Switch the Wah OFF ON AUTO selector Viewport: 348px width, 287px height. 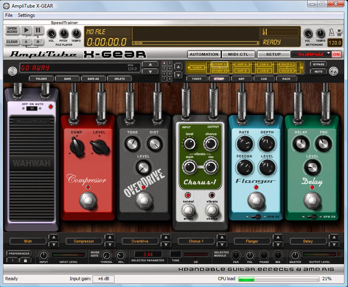coord(32,108)
